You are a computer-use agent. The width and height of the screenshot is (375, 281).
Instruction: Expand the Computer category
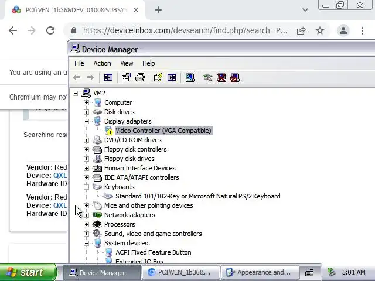click(x=86, y=102)
